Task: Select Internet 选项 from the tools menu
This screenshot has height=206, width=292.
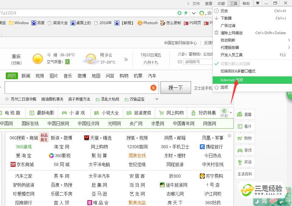Action: pos(232,80)
